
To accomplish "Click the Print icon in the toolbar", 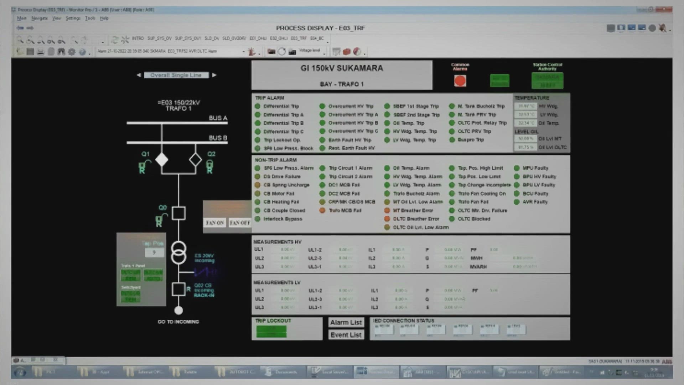I will click(40, 52).
